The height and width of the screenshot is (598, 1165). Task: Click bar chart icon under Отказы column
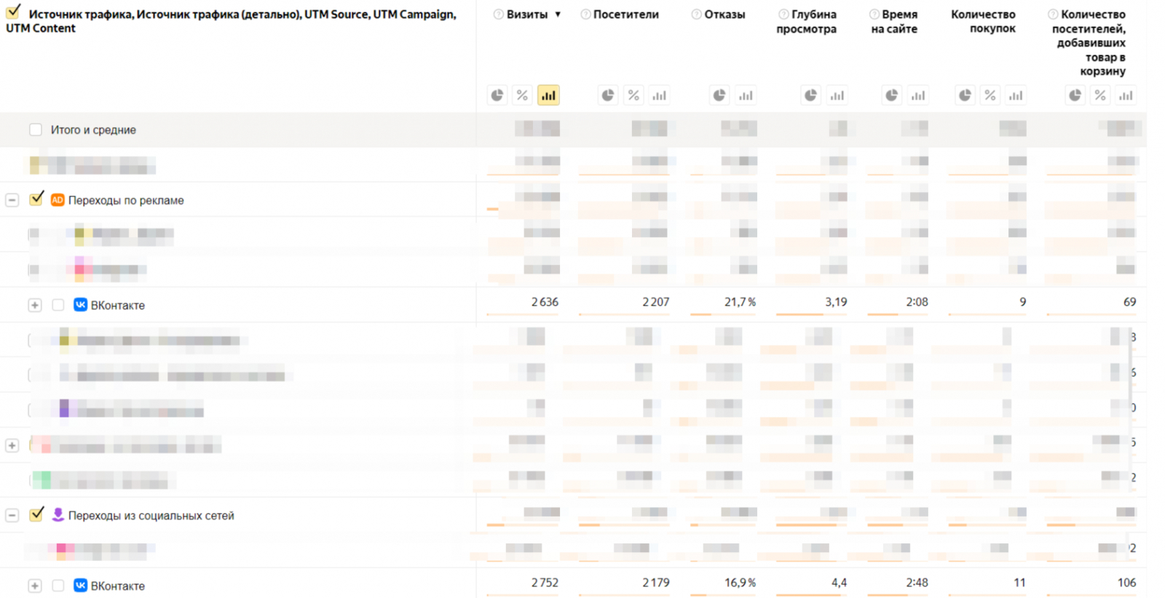coord(746,95)
